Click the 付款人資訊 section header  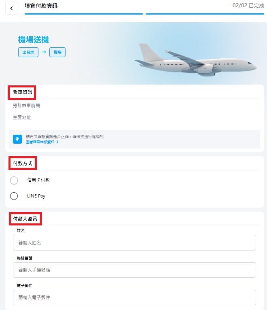coord(25,219)
